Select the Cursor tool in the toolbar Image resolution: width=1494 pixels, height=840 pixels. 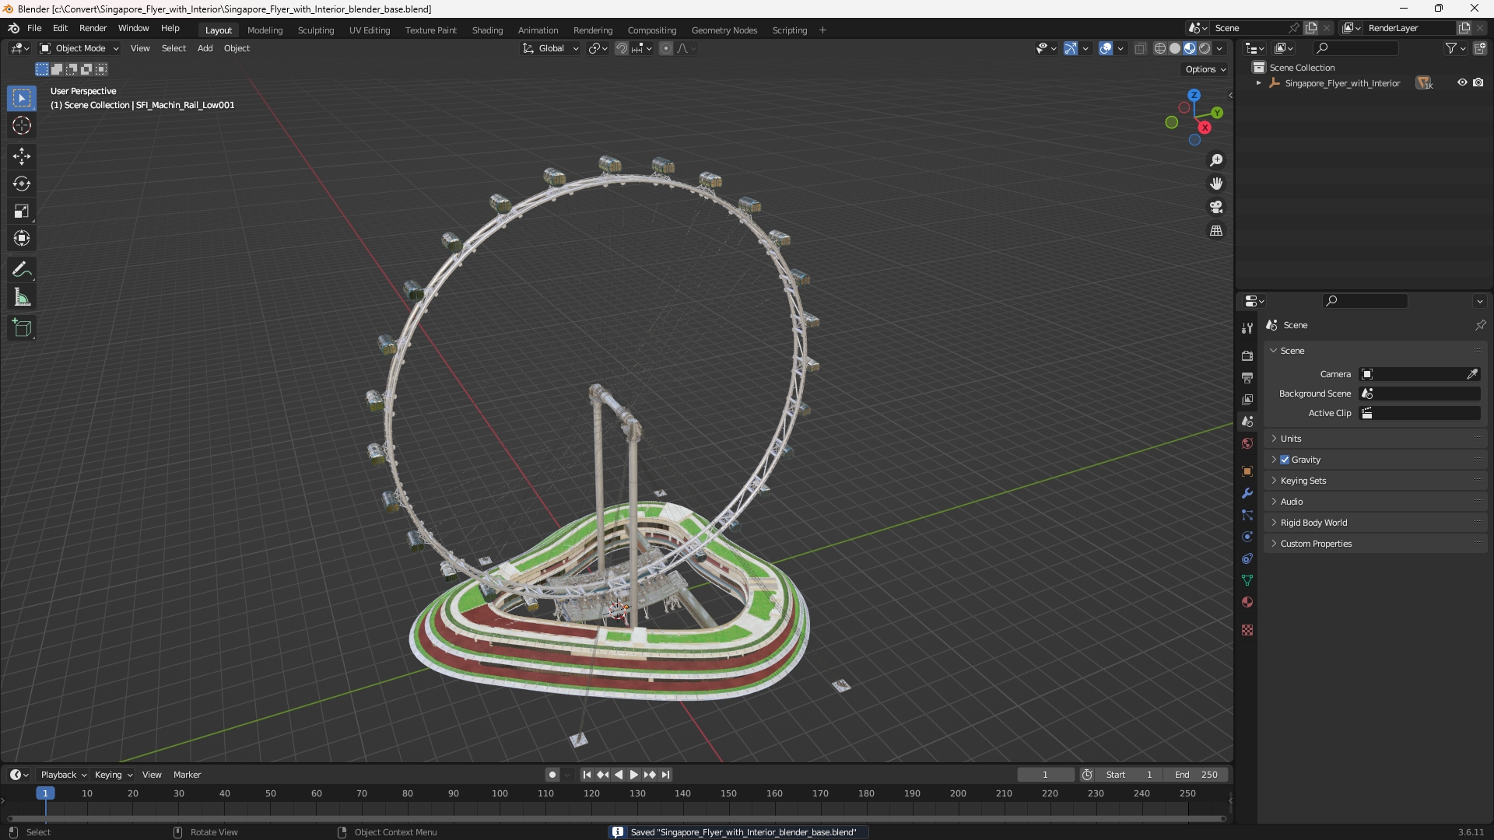pyautogui.click(x=22, y=125)
